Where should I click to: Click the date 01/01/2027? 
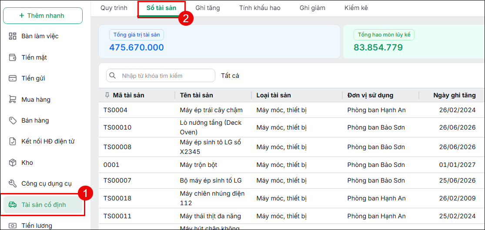click(x=458, y=165)
